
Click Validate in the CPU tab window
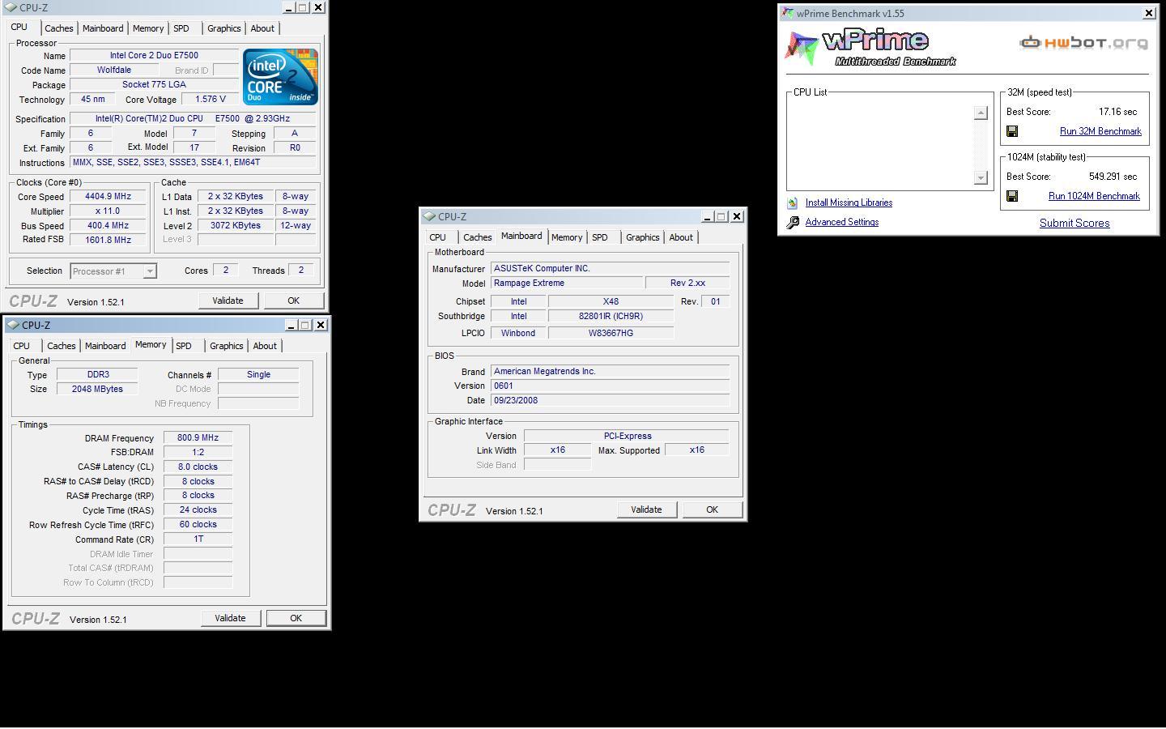click(x=228, y=301)
